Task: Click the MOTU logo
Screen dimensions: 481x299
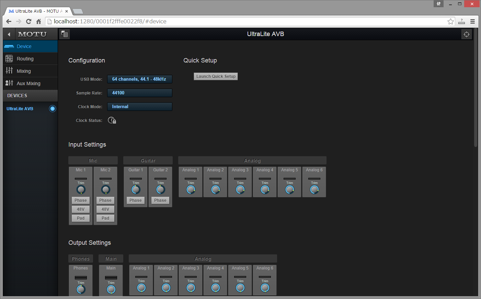Action: [32, 34]
